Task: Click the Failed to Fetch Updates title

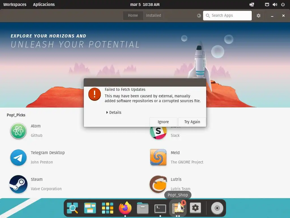Action: pyautogui.click(x=125, y=89)
